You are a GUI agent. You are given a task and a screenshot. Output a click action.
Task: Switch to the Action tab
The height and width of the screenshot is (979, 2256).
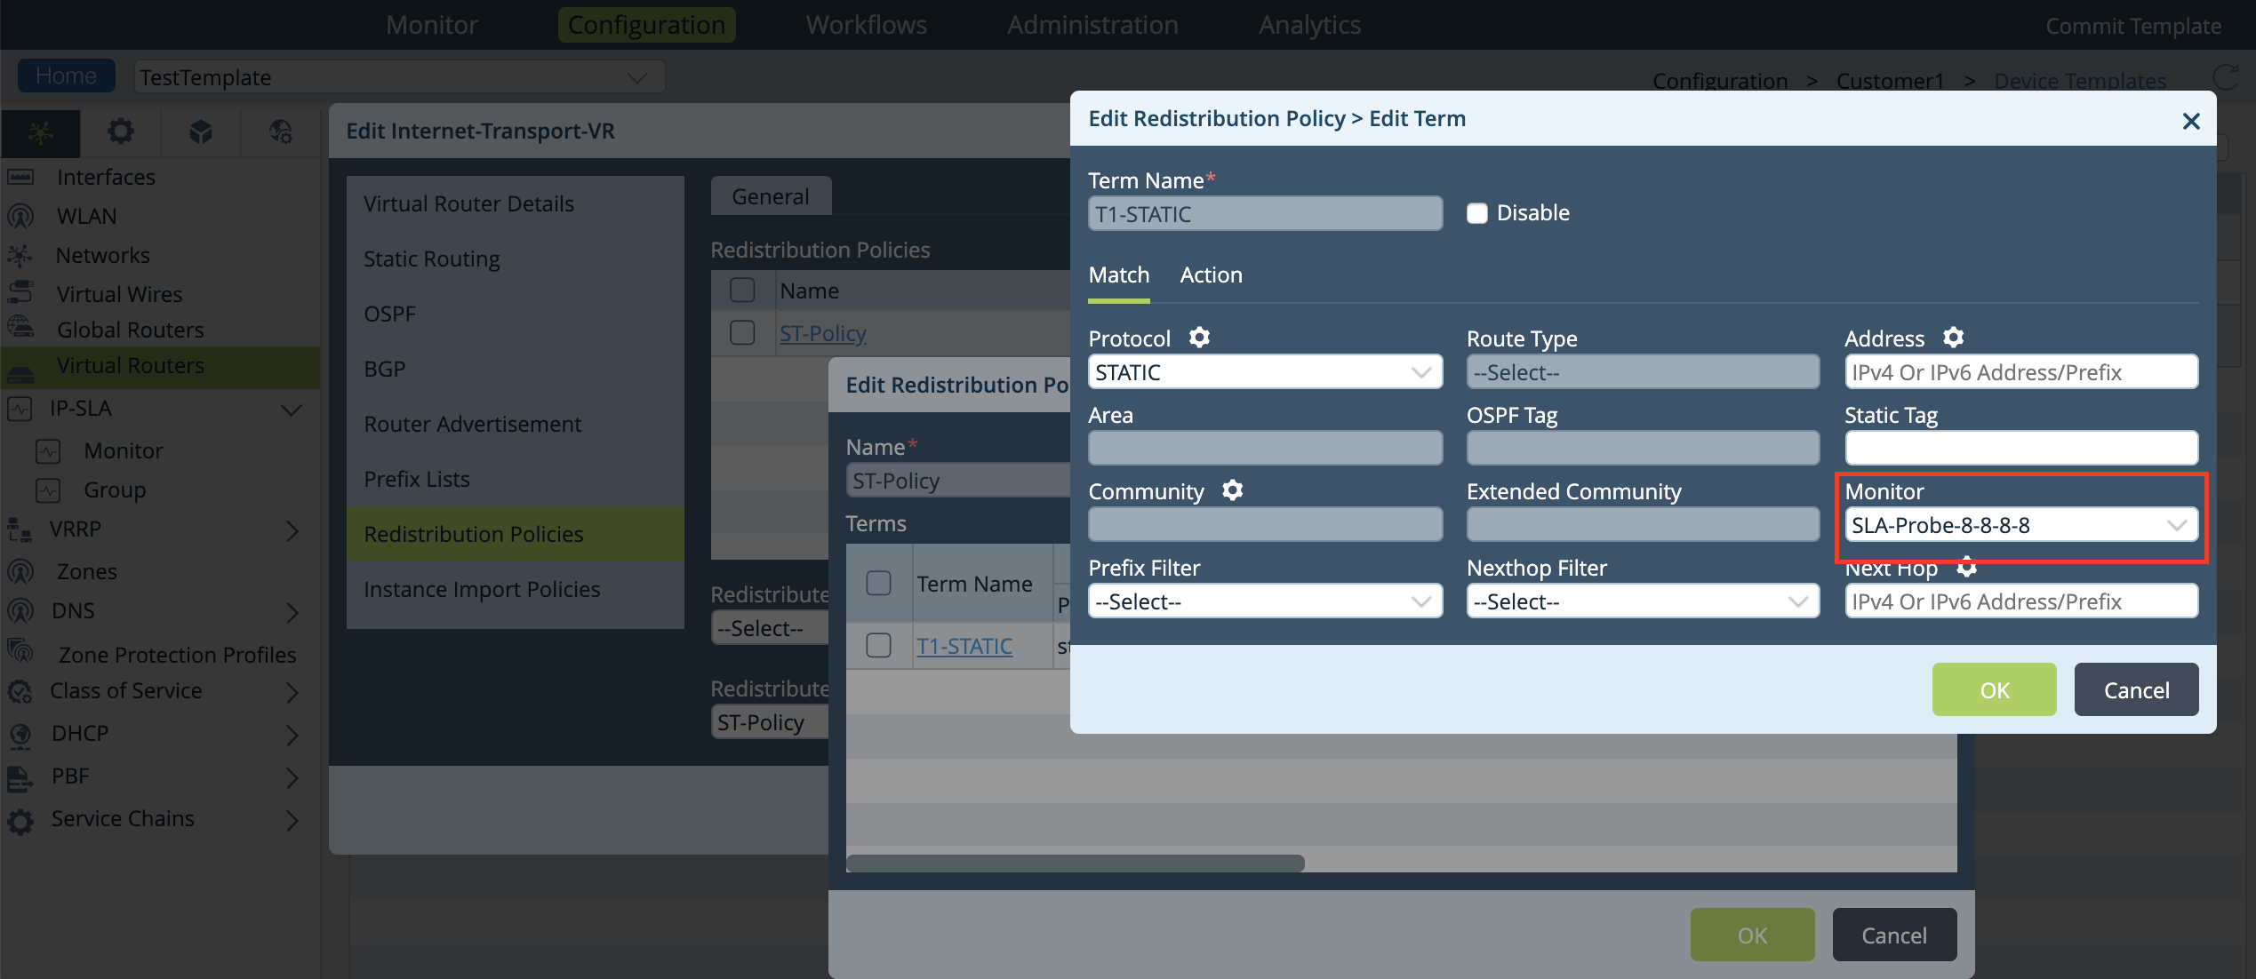tap(1211, 275)
